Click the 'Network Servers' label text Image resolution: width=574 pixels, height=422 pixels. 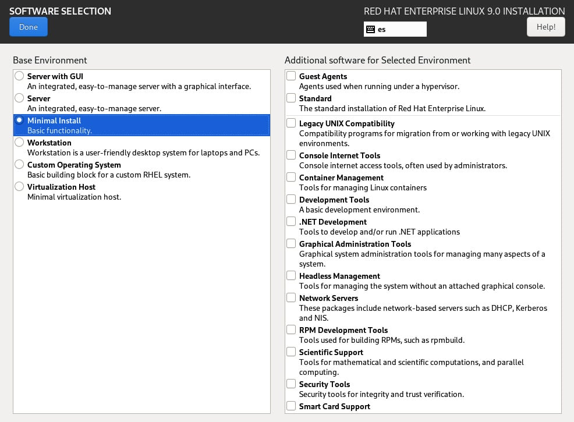point(329,298)
